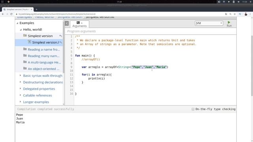Screen dimensions: 253x142
Task: Click the var arreglo declaration keyword
Action: point(84,67)
